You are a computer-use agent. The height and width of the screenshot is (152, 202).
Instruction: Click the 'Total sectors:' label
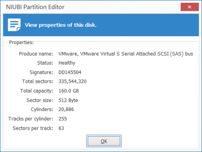tap(38, 82)
